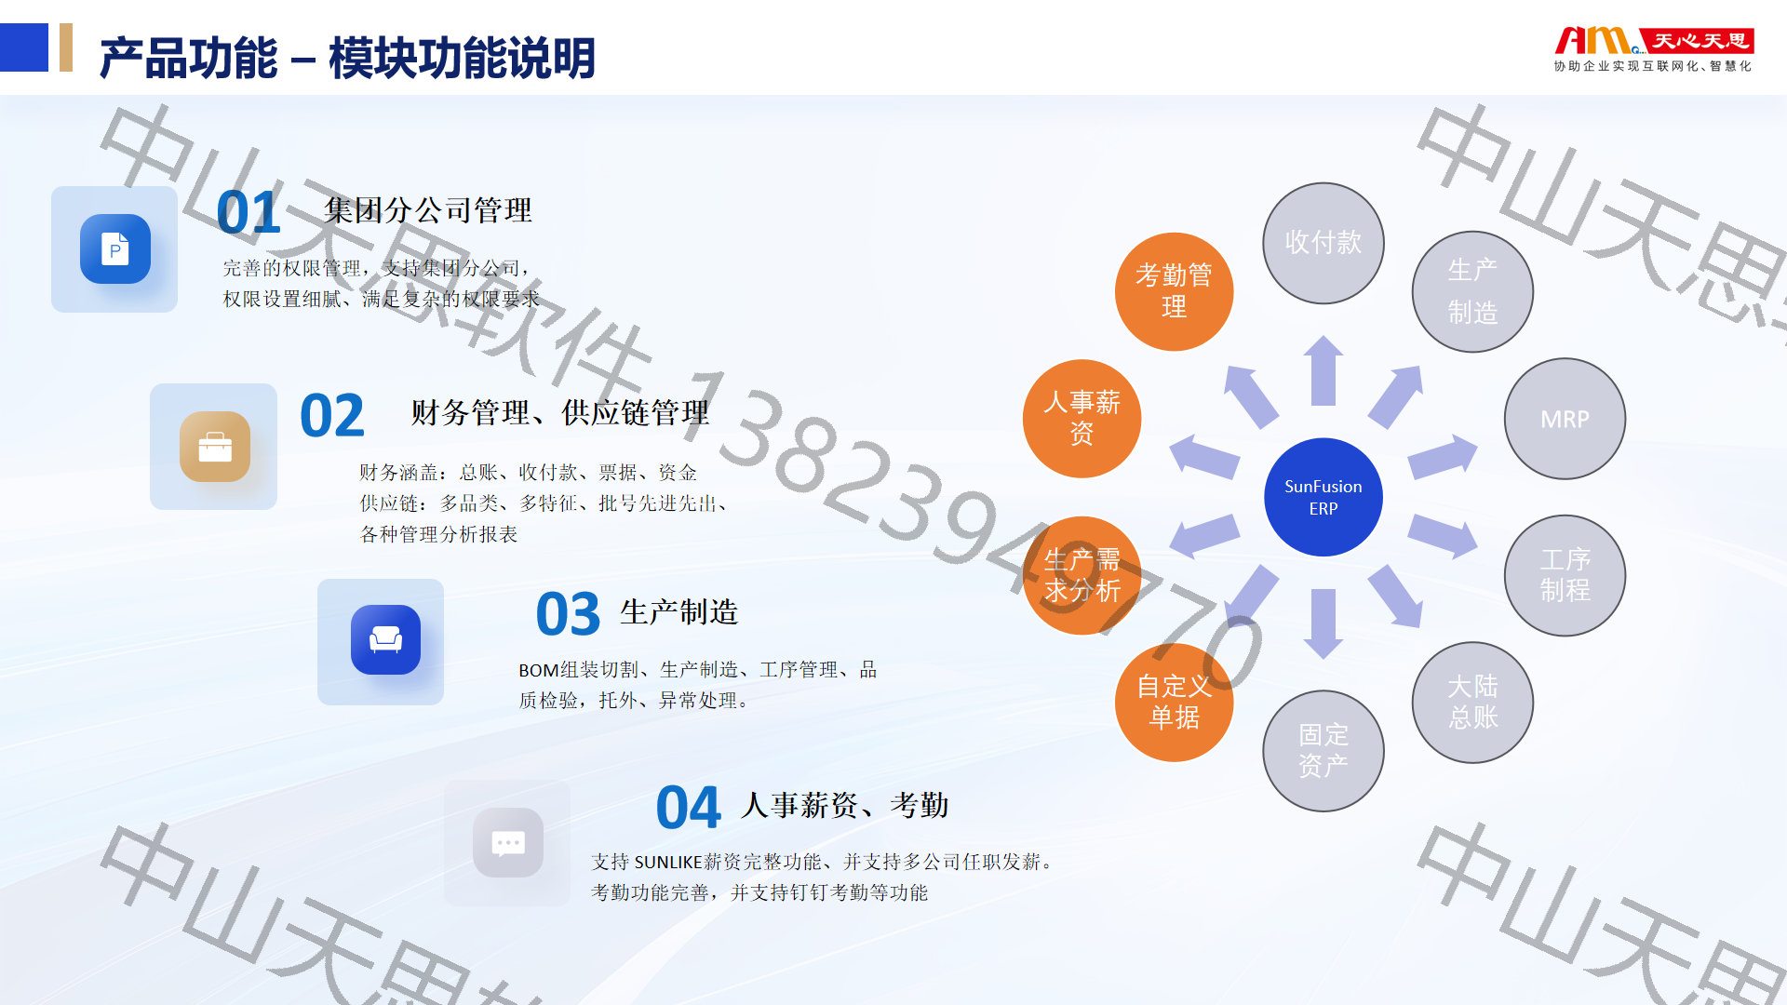Viewport: 1787px width, 1005px height.
Task: Click the line 质检验，托外、异常处理
Action: click(x=635, y=701)
